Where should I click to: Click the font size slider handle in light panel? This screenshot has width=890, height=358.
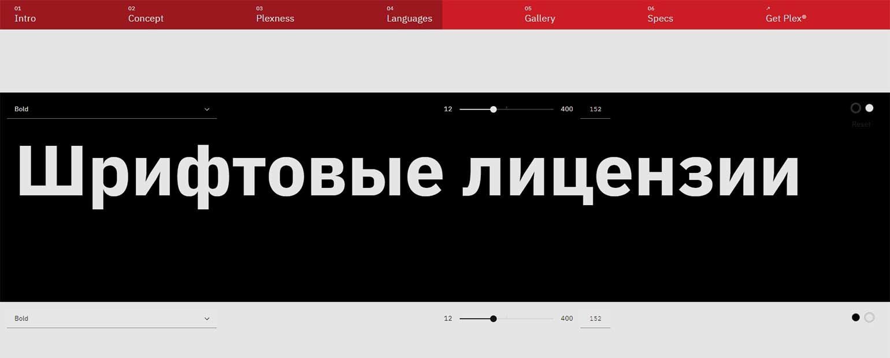[x=493, y=318]
